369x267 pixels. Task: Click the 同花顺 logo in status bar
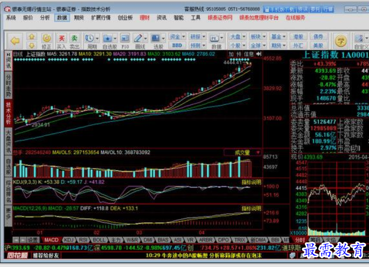tap(17, 256)
